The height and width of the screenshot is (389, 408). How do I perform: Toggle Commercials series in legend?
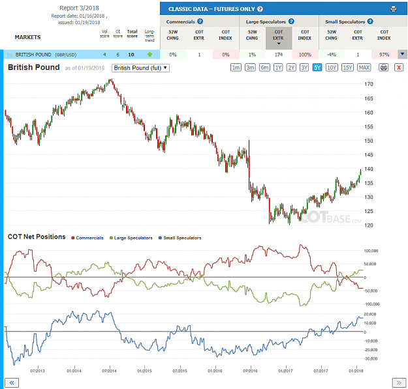87,238
